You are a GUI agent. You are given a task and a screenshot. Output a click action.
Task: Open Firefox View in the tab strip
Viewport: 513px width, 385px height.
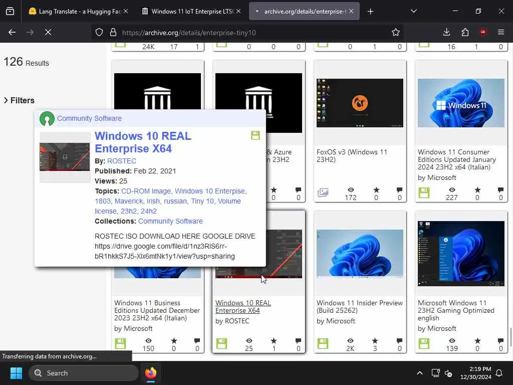point(10,11)
